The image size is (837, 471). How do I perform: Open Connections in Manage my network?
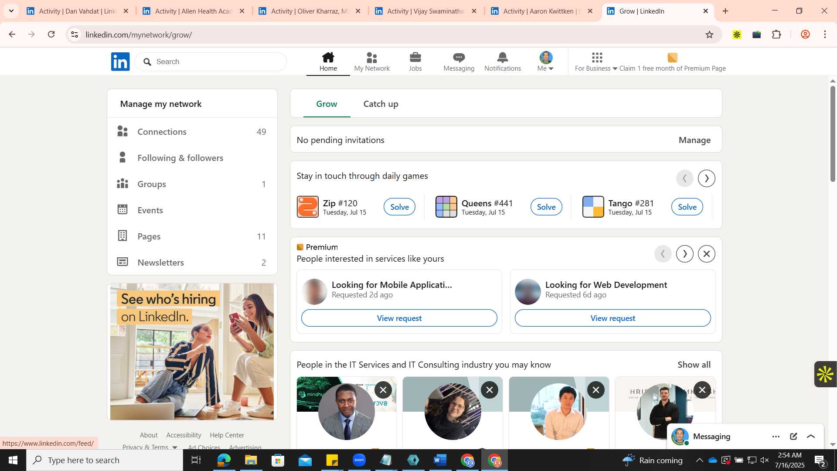coord(192,131)
